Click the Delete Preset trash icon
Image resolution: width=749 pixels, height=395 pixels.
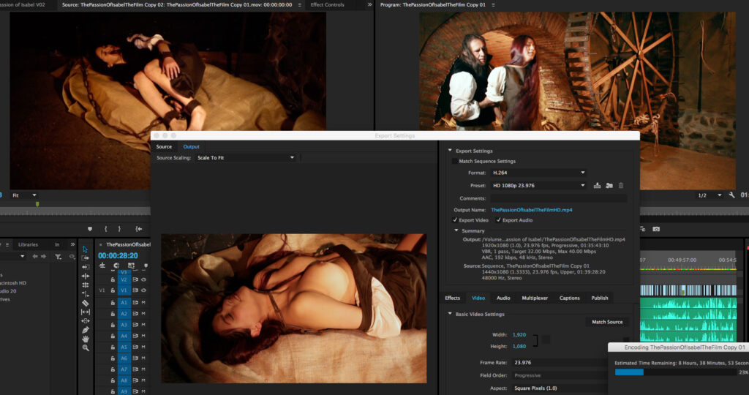tap(621, 186)
